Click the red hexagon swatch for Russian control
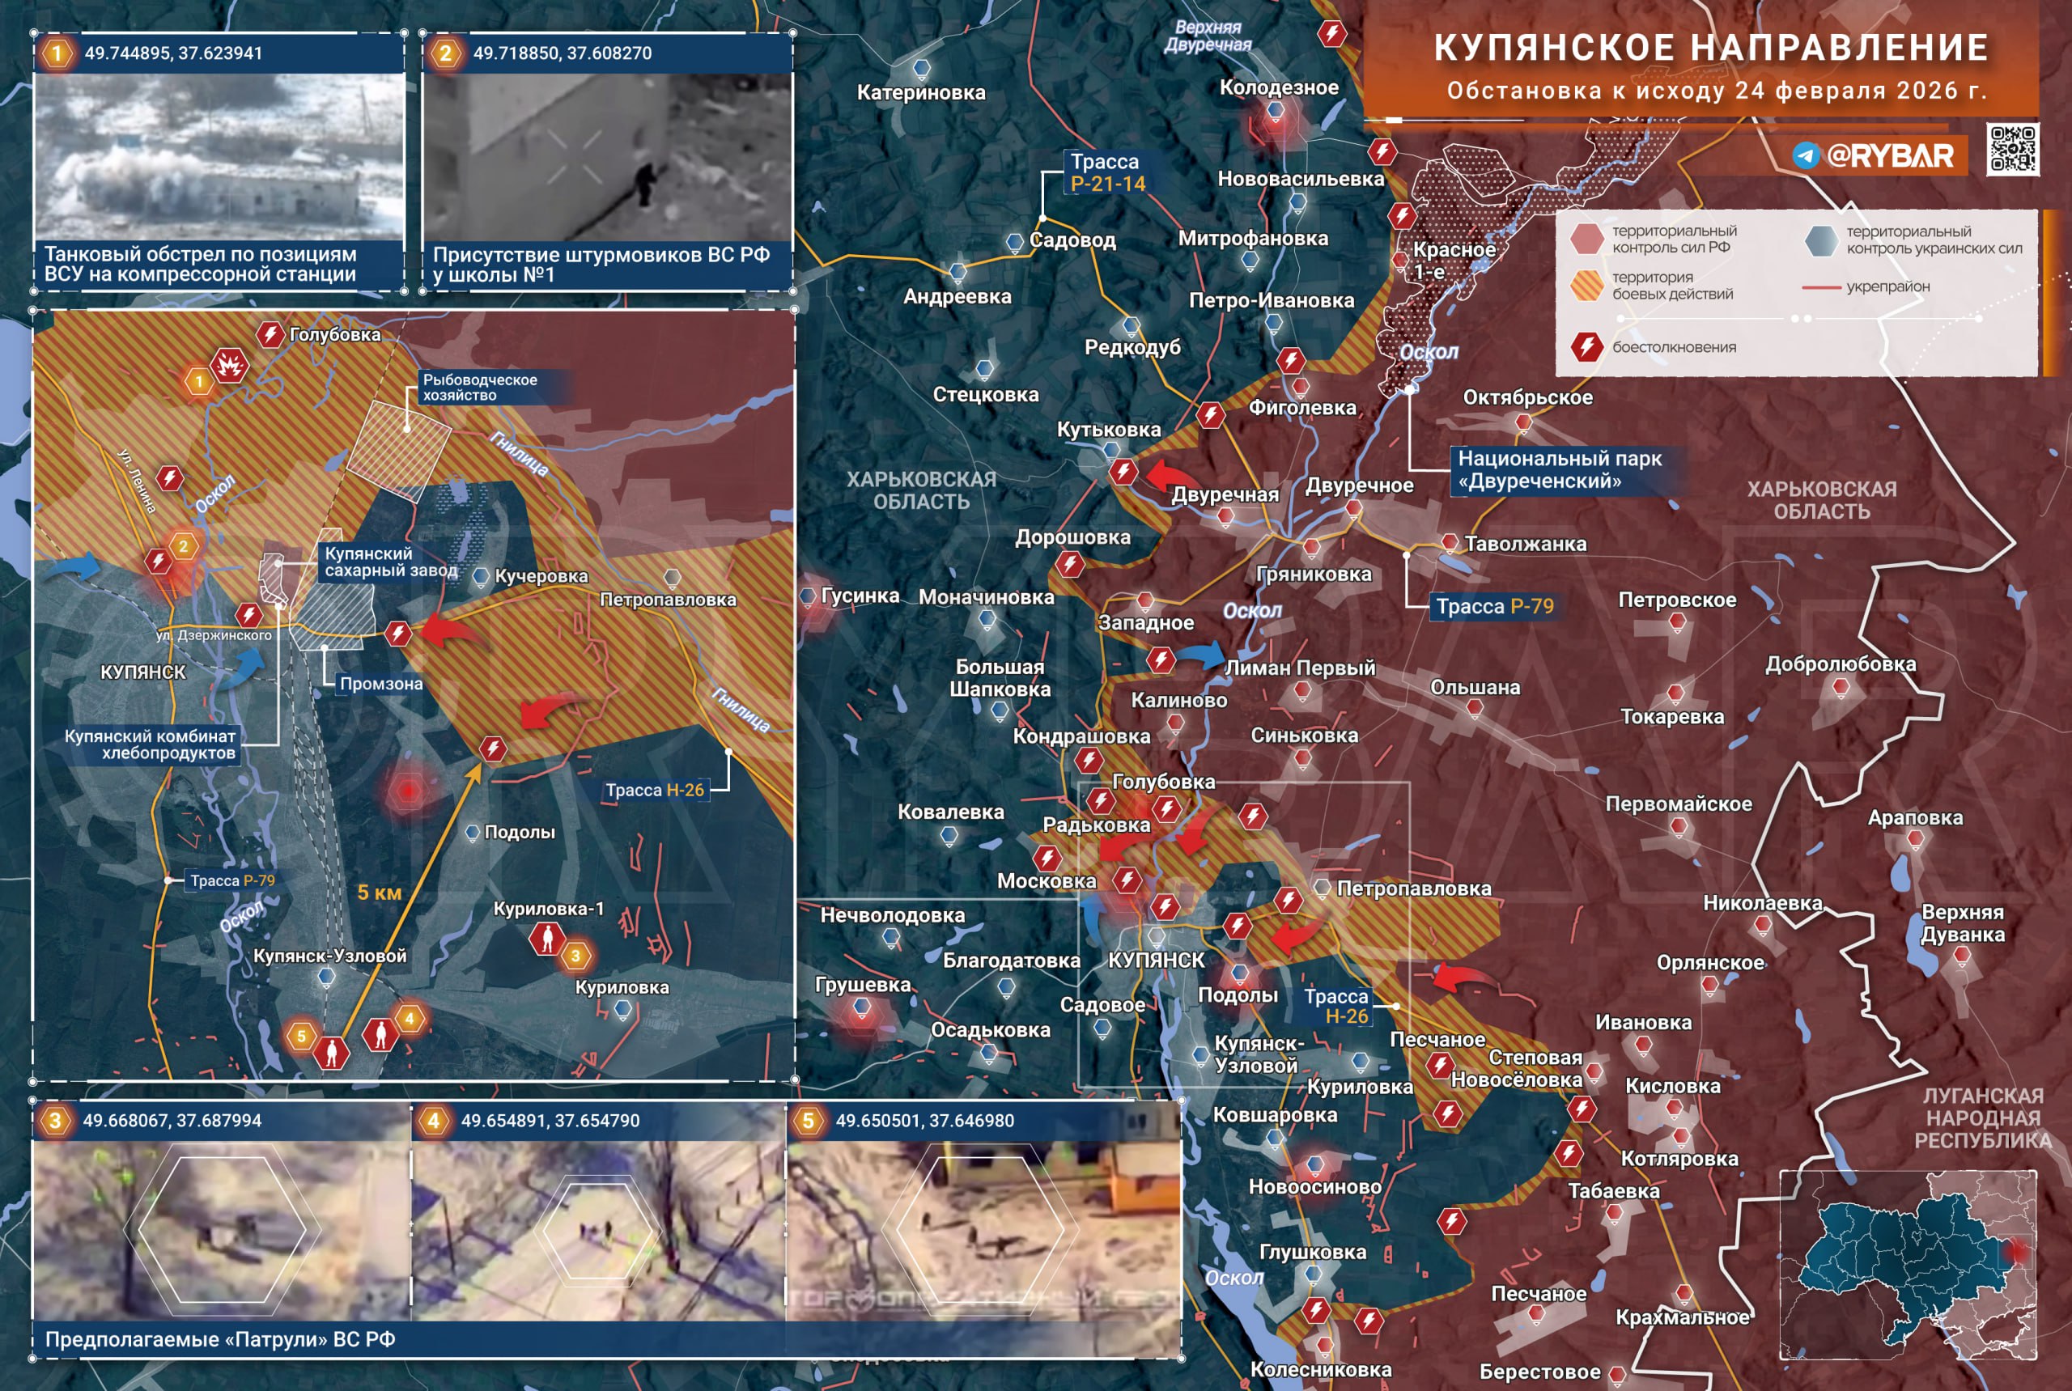Screen dimensions: 2072x1391 pos(1586,239)
